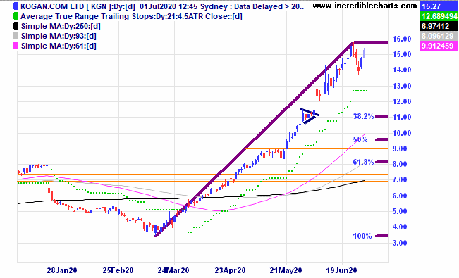
Task: Click the triangle pennant pattern near 11.00
Action: (x=309, y=116)
